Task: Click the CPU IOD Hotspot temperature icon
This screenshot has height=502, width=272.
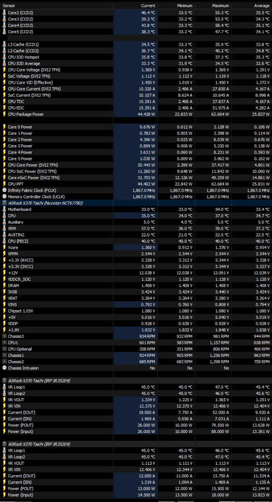Action: [5, 57]
